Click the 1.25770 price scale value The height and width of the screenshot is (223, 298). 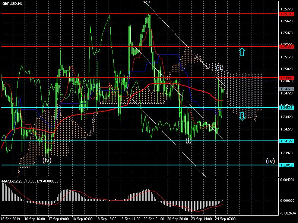(286, 9)
